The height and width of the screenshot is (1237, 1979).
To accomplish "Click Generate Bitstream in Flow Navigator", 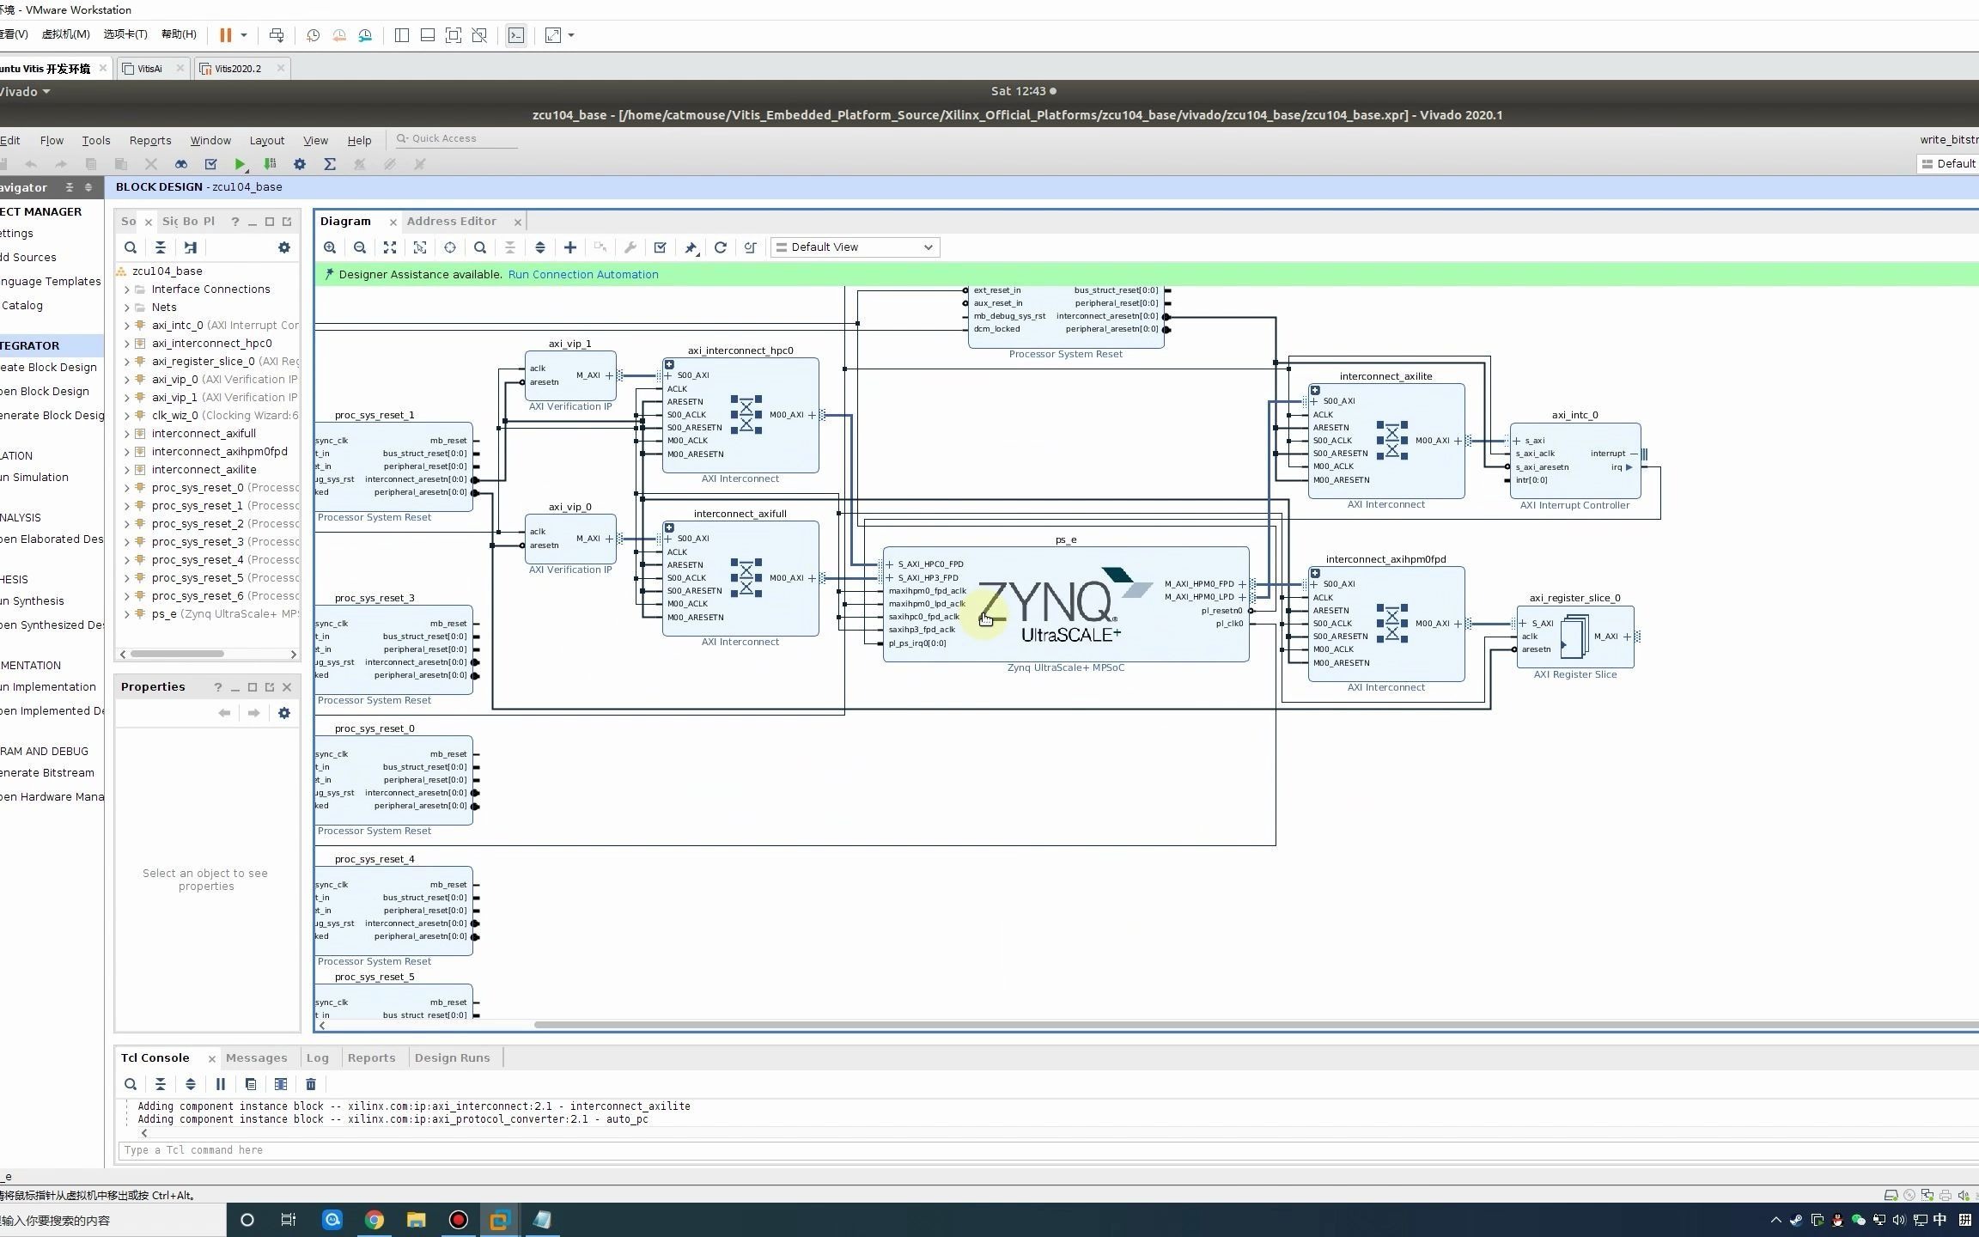I will pyautogui.click(x=47, y=773).
